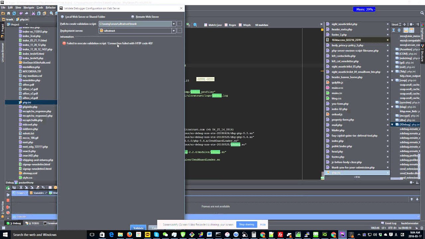Collapse the [ldap] php.ini node

392,107
